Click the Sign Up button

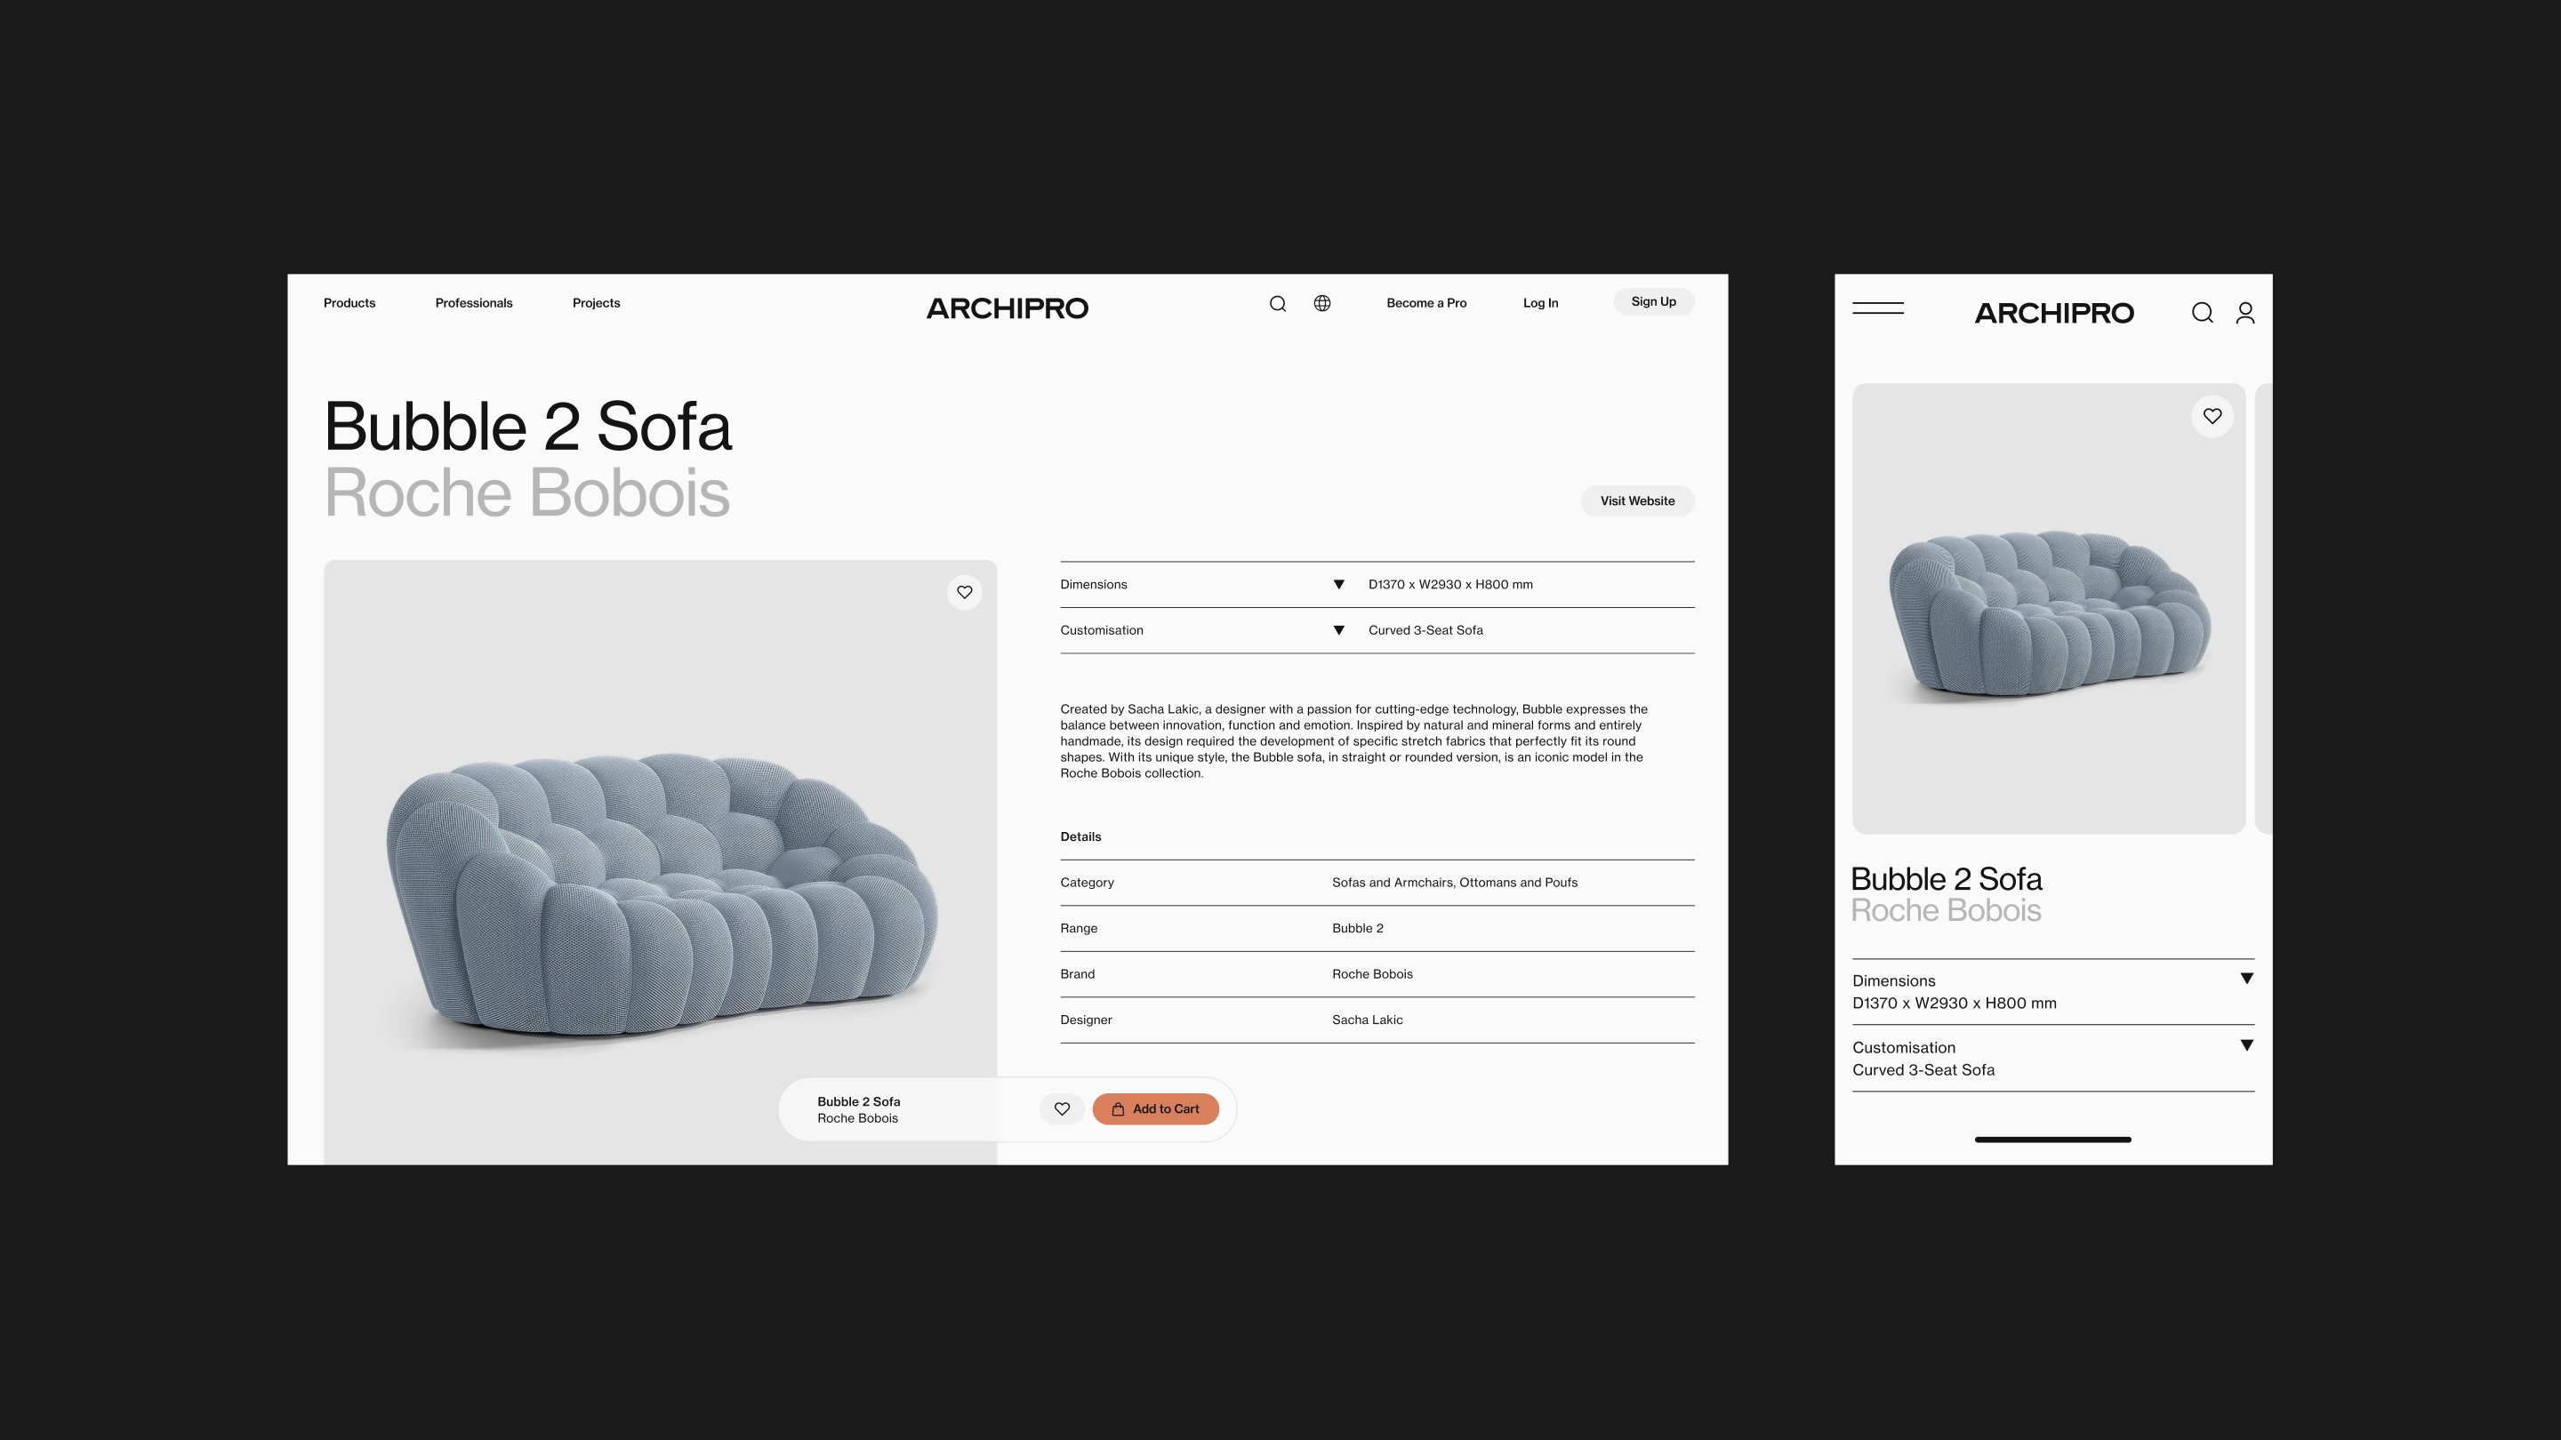click(x=1653, y=301)
